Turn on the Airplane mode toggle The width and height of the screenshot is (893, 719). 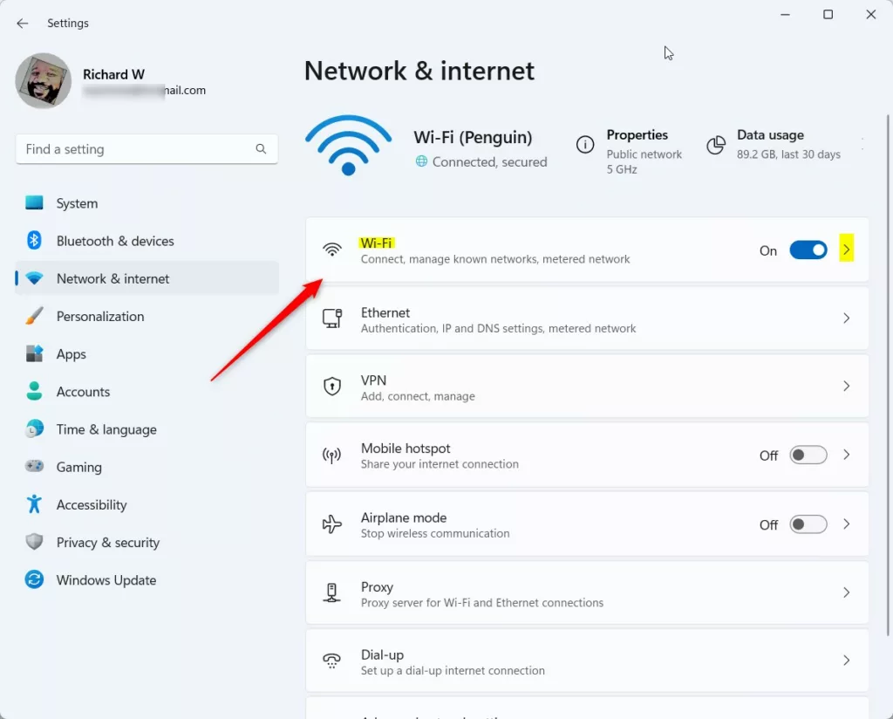[x=808, y=524]
